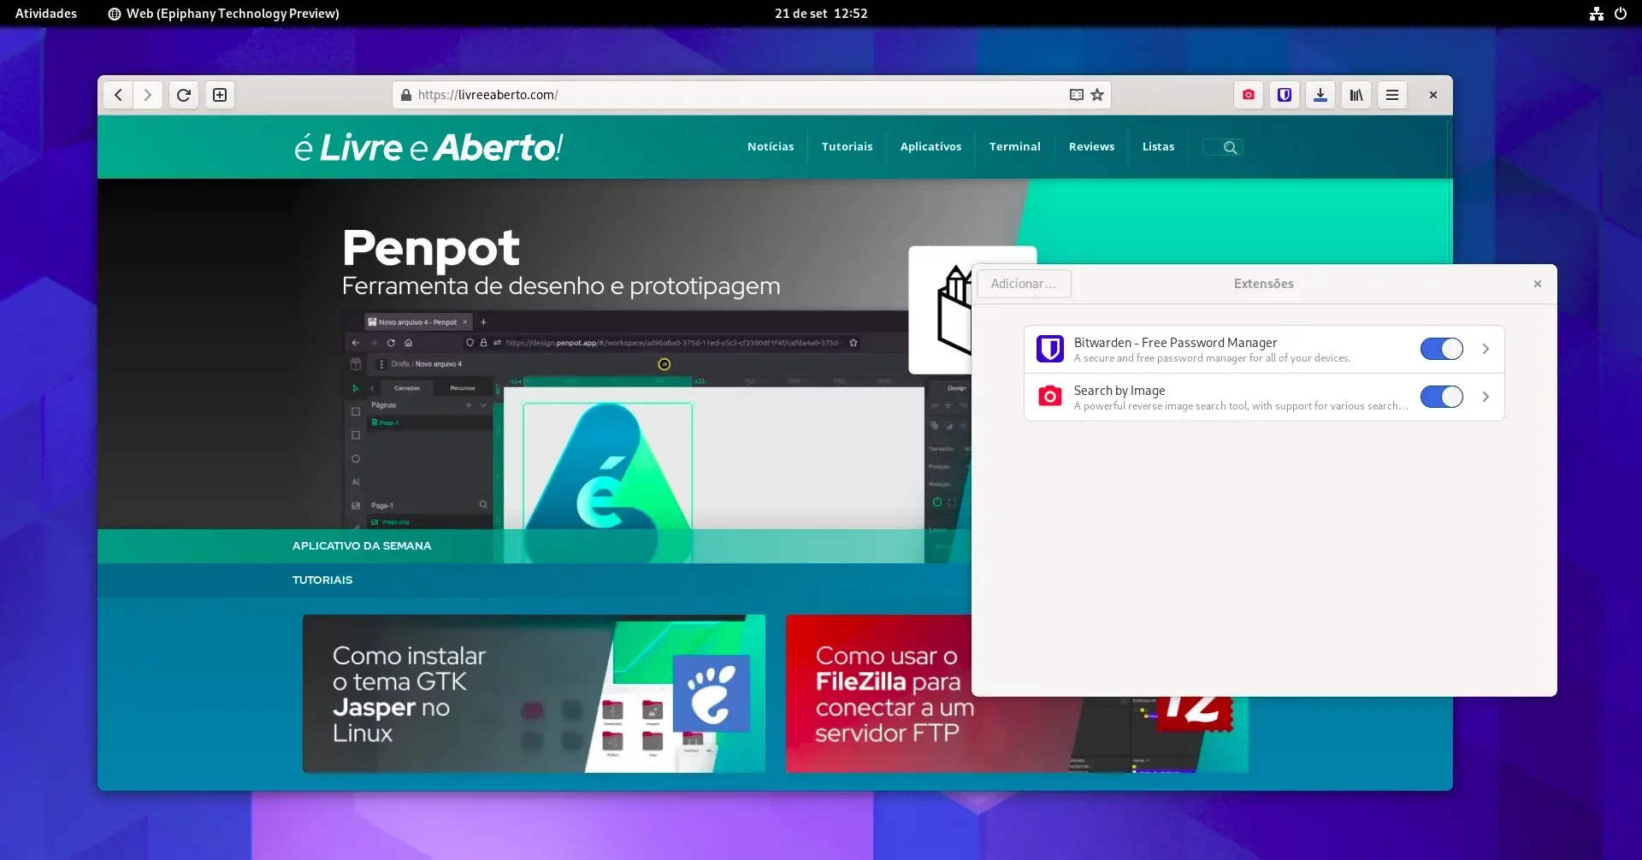Open the Listas menu item

(x=1158, y=146)
